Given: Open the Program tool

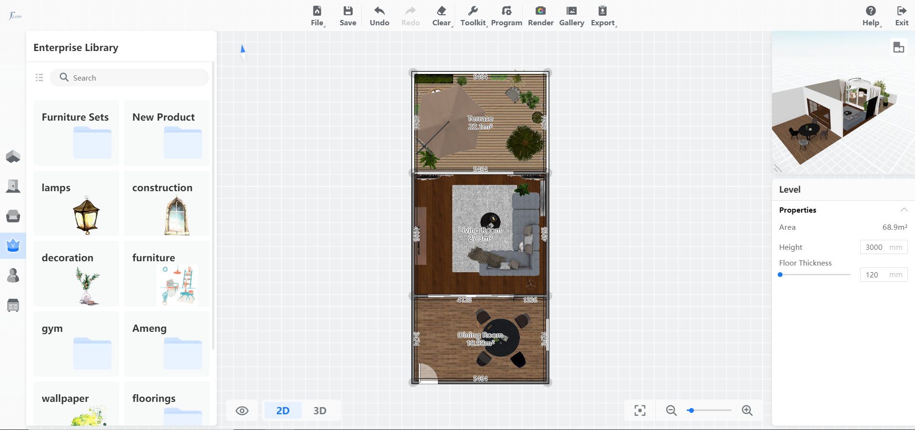Looking at the screenshot, I should (507, 16).
